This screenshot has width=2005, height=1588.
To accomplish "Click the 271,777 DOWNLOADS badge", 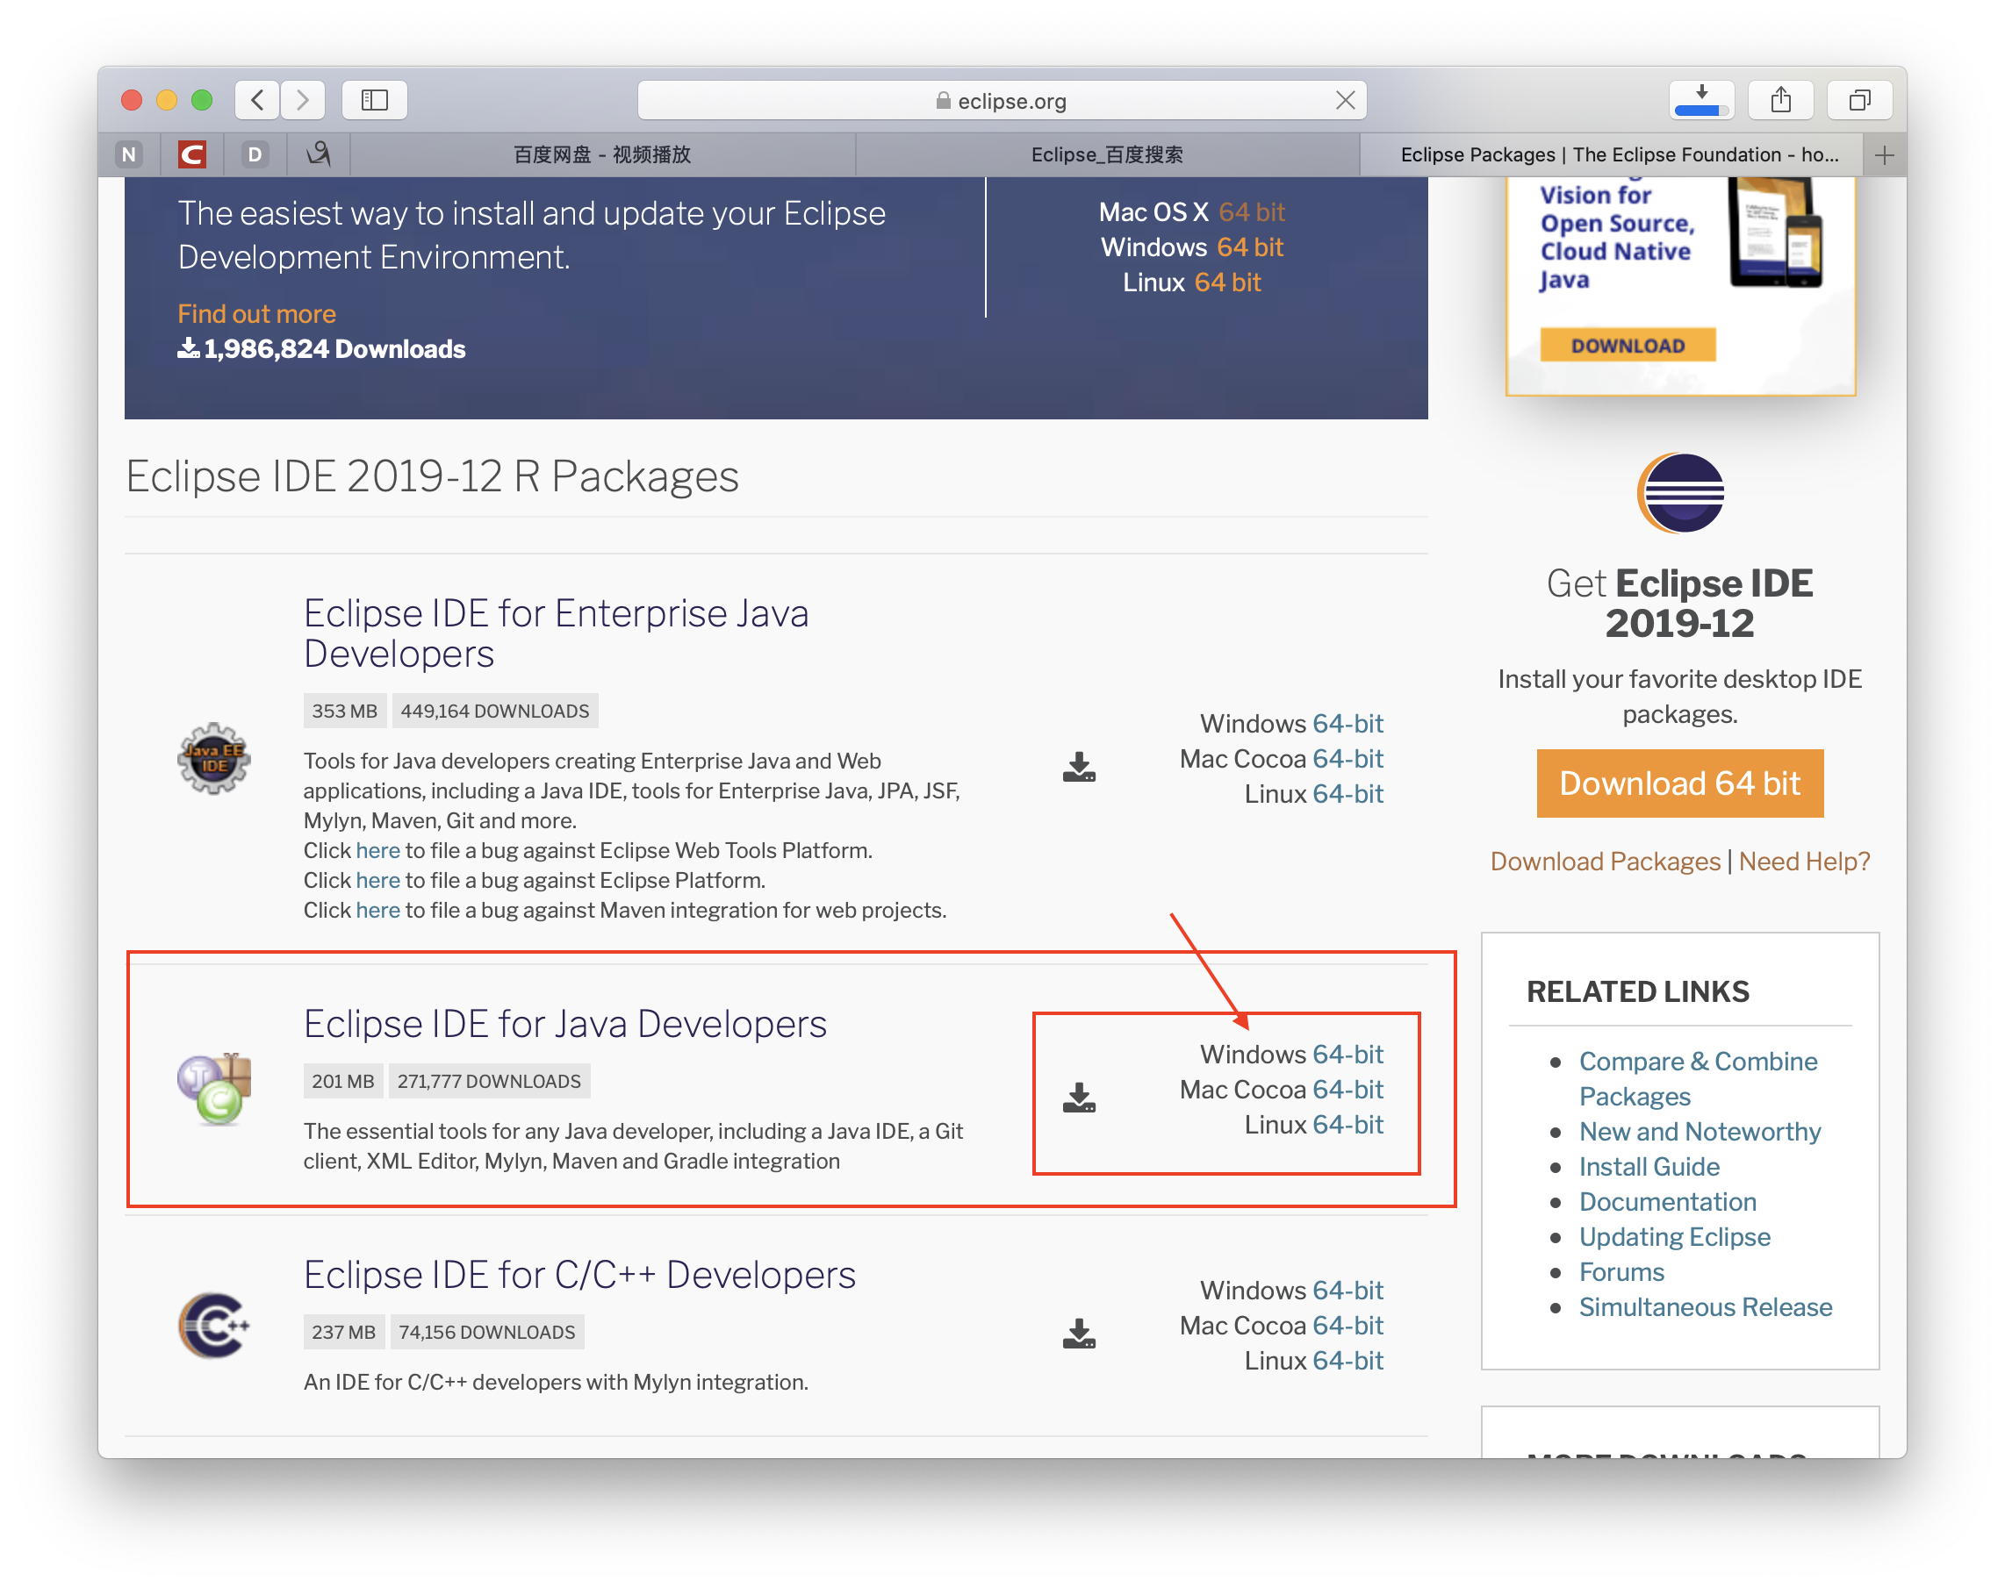I will (x=489, y=1082).
